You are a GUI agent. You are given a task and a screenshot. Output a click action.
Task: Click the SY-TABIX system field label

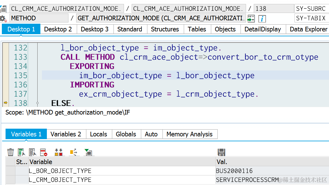tap(312, 18)
